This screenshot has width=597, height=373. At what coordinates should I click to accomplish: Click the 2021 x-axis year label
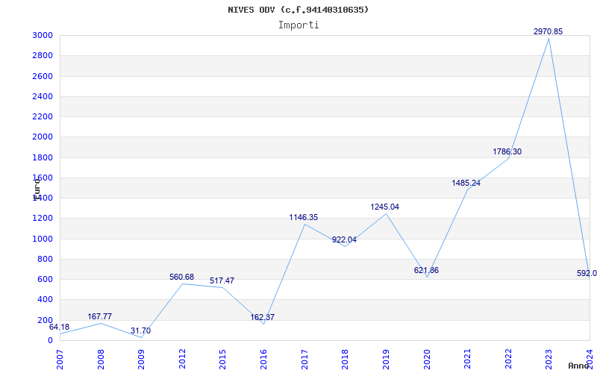[467, 359]
